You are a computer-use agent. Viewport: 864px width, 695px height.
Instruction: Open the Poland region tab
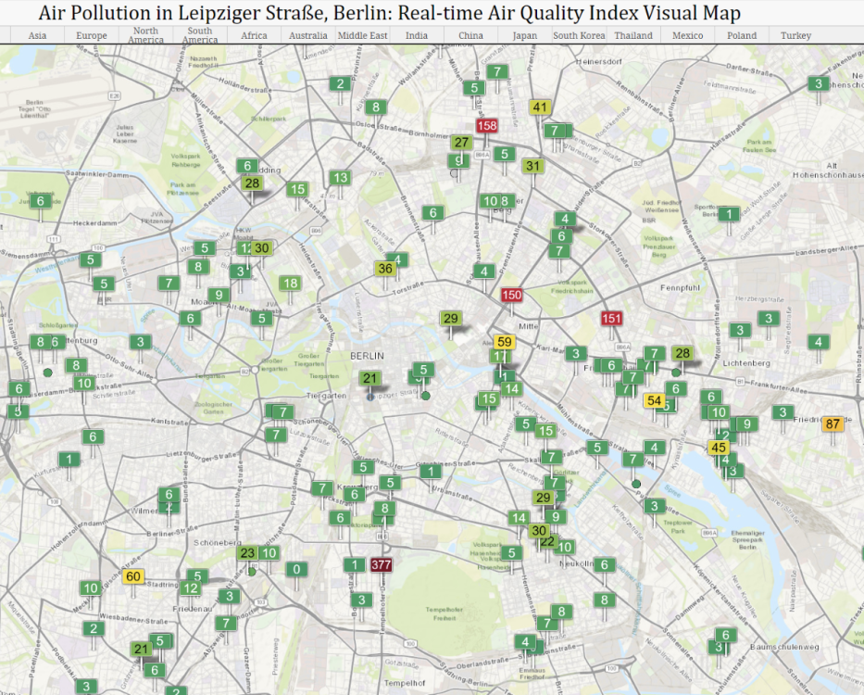pos(742,35)
